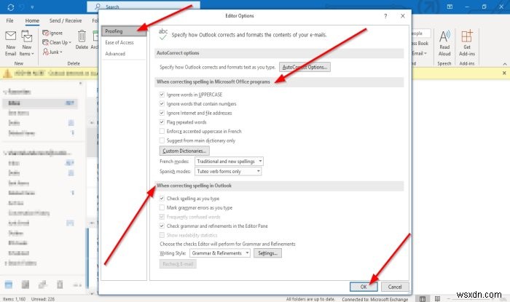
Task: Uncheck Flag repeated words
Action: point(162,122)
